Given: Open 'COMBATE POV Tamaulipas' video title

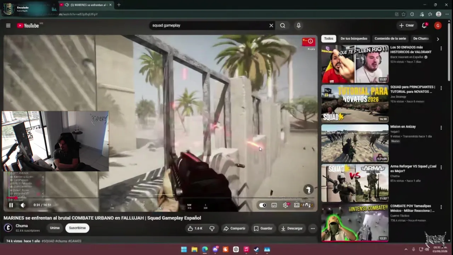Looking at the screenshot, I should tap(413, 208).
